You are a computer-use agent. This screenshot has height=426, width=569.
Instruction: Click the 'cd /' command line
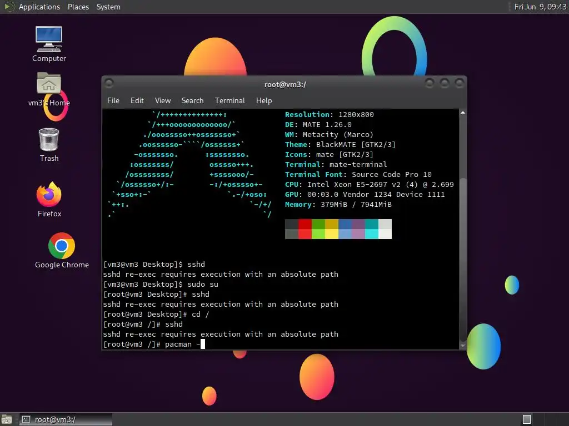pyautogui.click(x=156, y=315)
